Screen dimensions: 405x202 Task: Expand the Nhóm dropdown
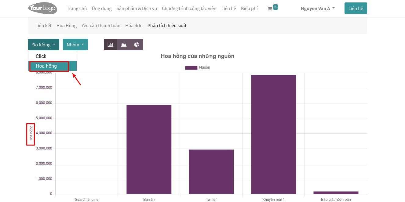pyautogui.click(x=75, y=45)
